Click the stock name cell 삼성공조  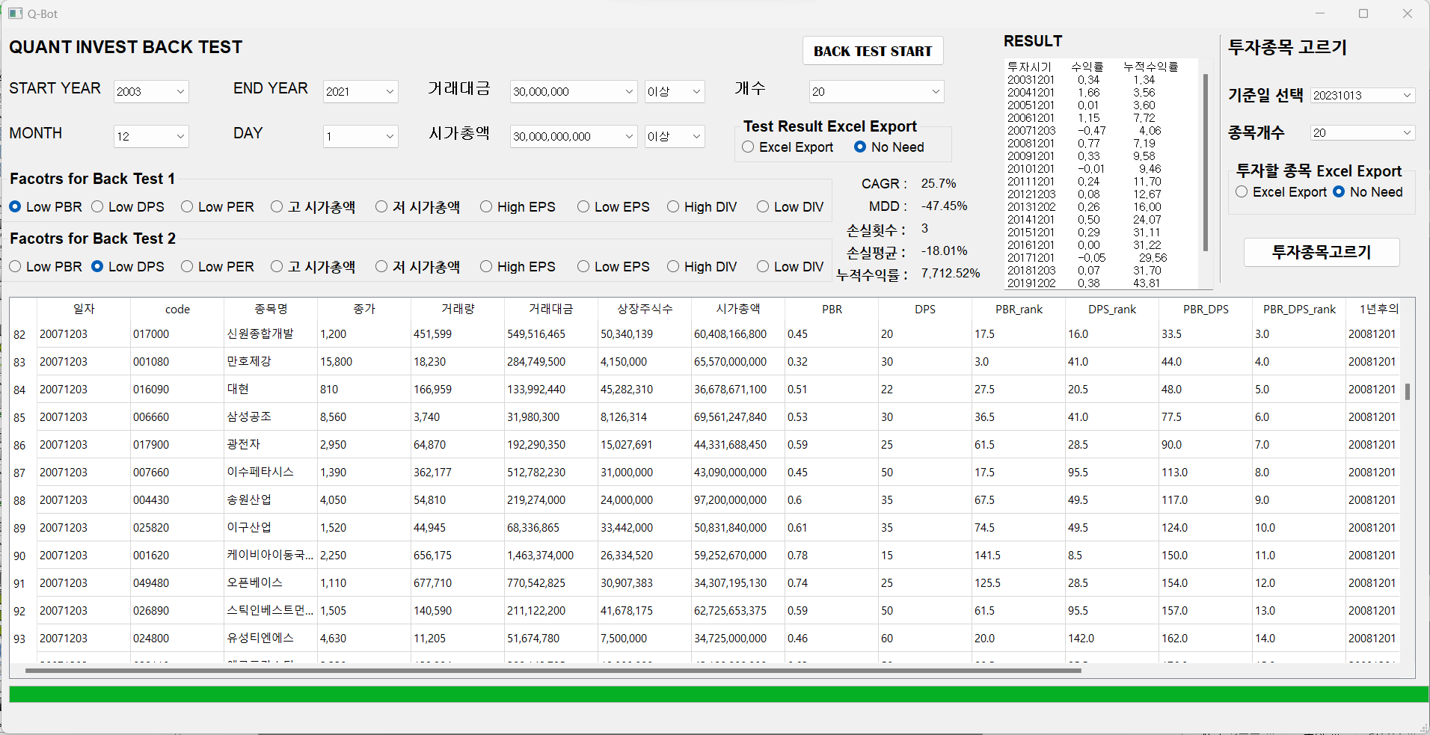coord(271,417)
